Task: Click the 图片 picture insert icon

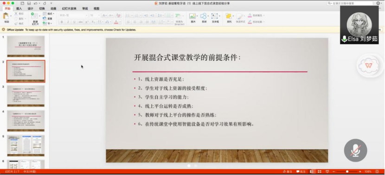Action: pyautogui.click(x=192, y=16)
